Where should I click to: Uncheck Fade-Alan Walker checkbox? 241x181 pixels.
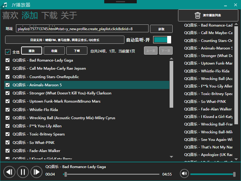8,151
